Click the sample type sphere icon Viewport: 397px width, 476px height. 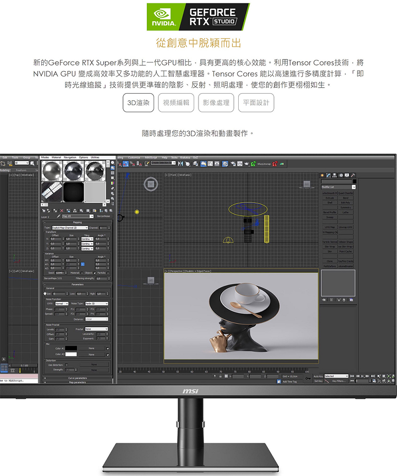click(x=112, y=163)
